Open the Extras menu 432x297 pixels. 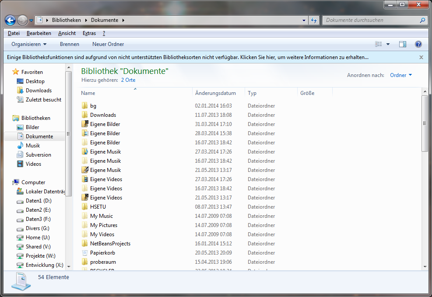point(89,33)
